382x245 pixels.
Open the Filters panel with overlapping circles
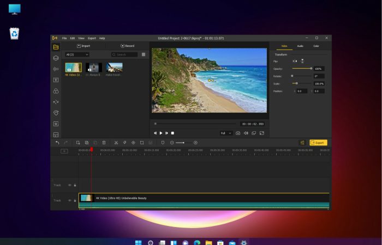pos(56,91)
